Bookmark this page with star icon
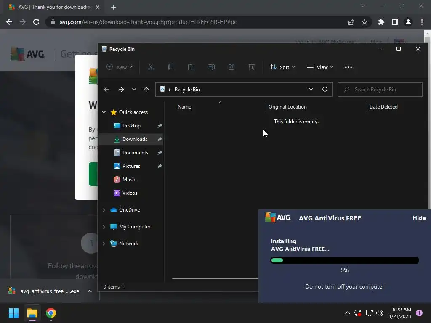This screenshot has width=431, height=323. (364, 22)
